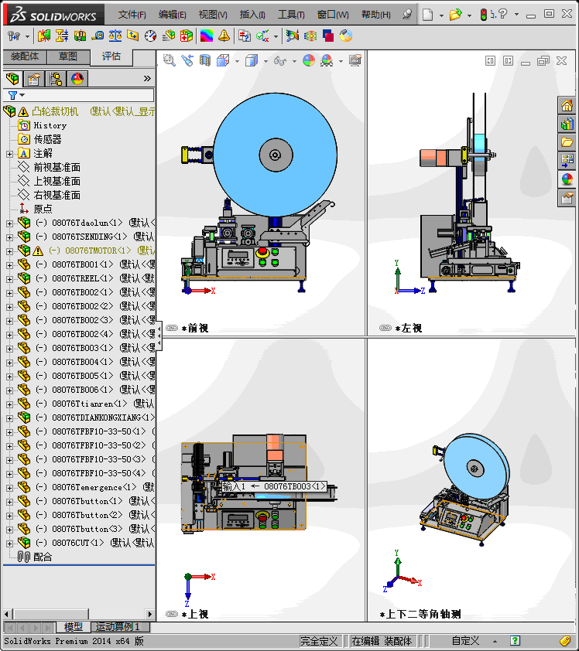
Task: Open the View Settings monitor icon
Action: 355,60
